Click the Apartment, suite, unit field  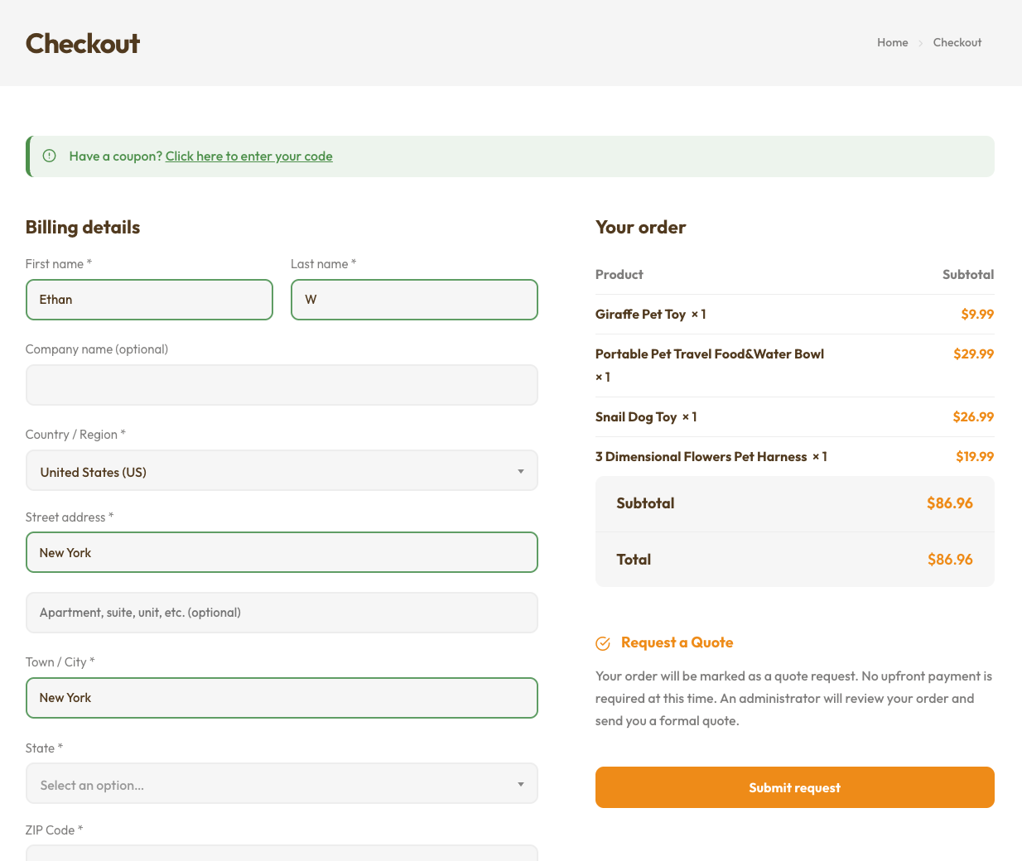click(282, 613)
